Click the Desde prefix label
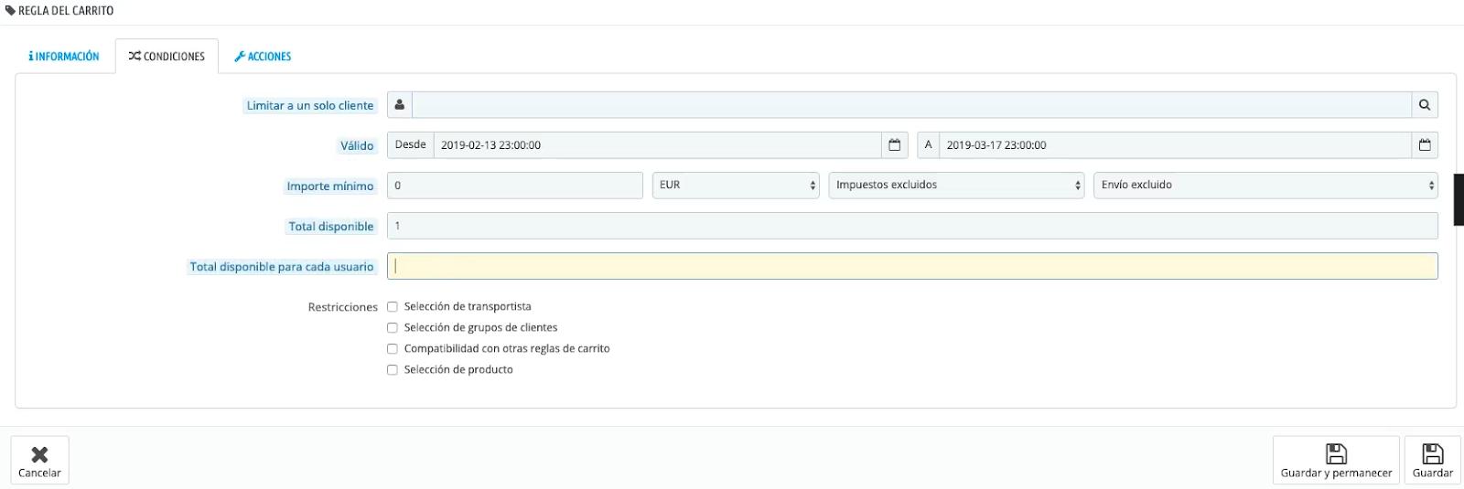Viewport: 1464px width, 489px height. click(x=411, y=145)
